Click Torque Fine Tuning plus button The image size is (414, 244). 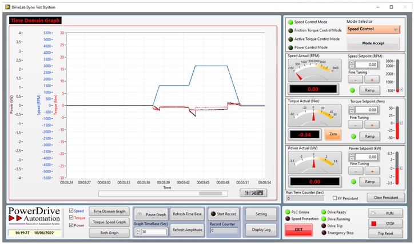pos(372,125)
